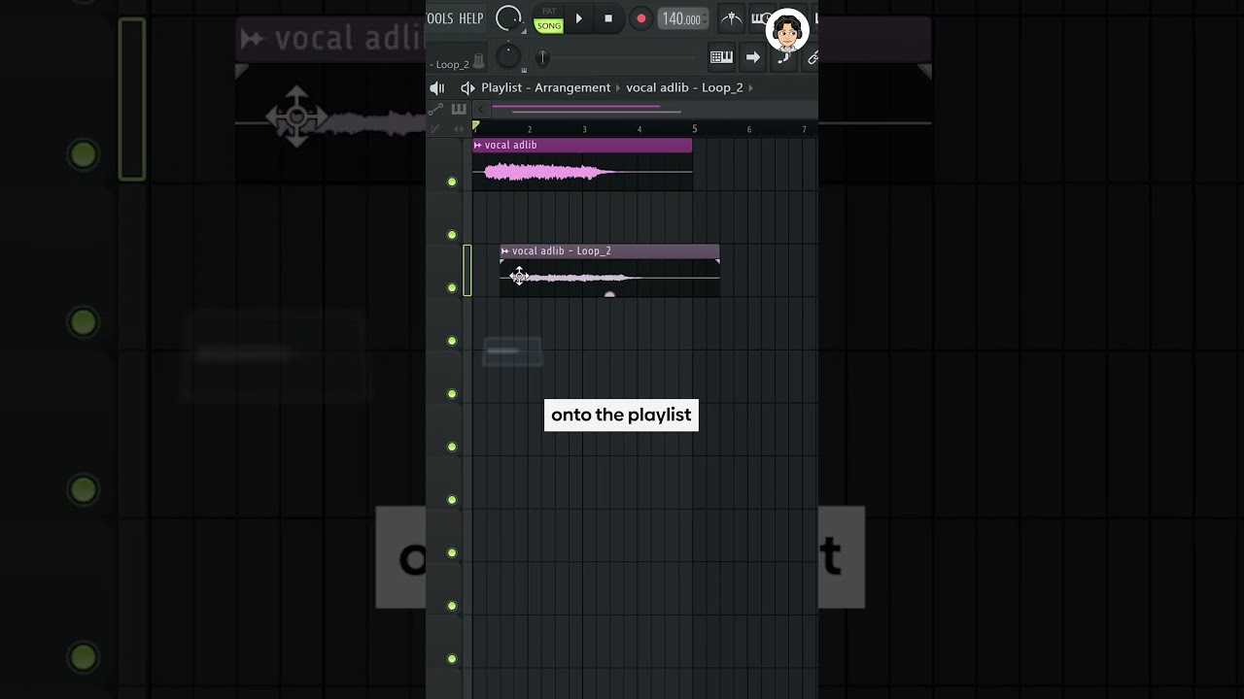1244x699 pixels.
Task: Open the partly visible TOOLS menu
Action: click(x=440, y=18)
